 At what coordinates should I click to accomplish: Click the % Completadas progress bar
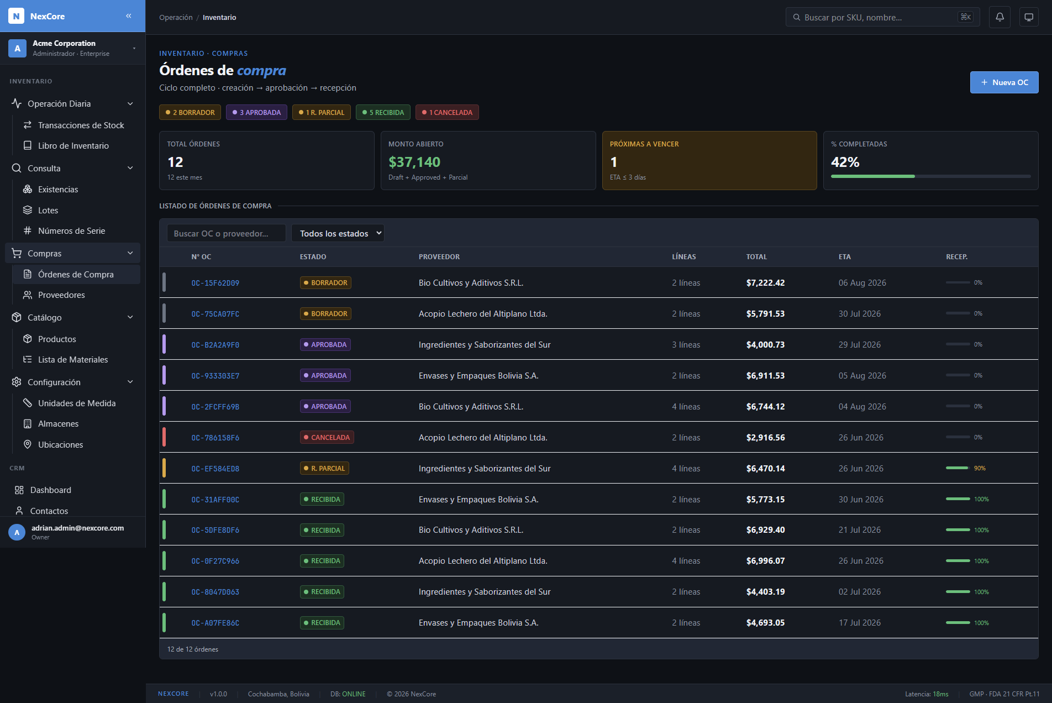(x=930, y=176)
